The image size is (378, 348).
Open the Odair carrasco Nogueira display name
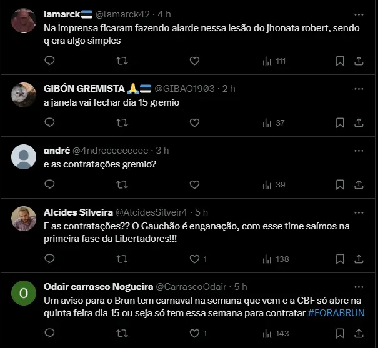point(98,287)
